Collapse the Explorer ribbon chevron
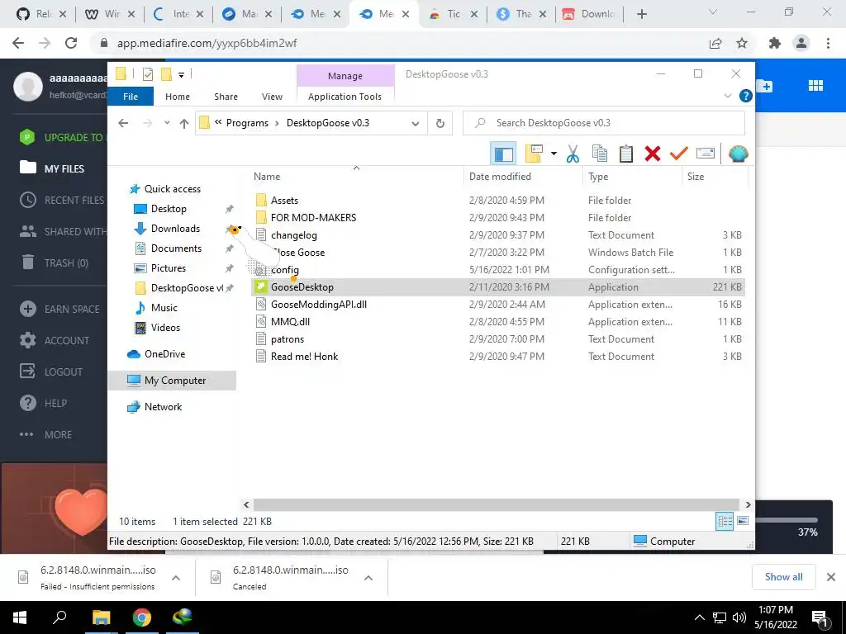 point(727,96)
